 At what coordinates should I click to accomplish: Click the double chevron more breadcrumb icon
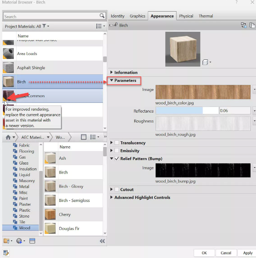click(105, 136)
